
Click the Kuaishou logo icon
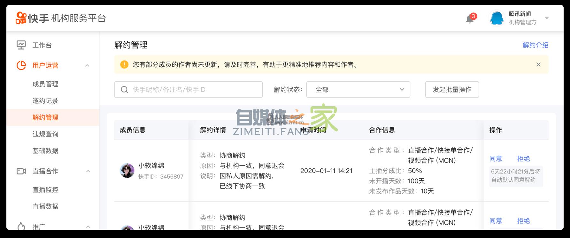[21, 18]
